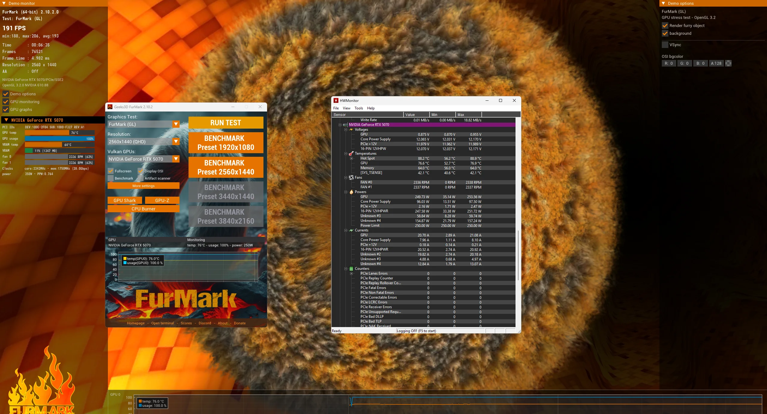767x414 pixels.
Task: Open More settings in FurMark launcher
Action: pyautogui.click(x=144, y=186)
